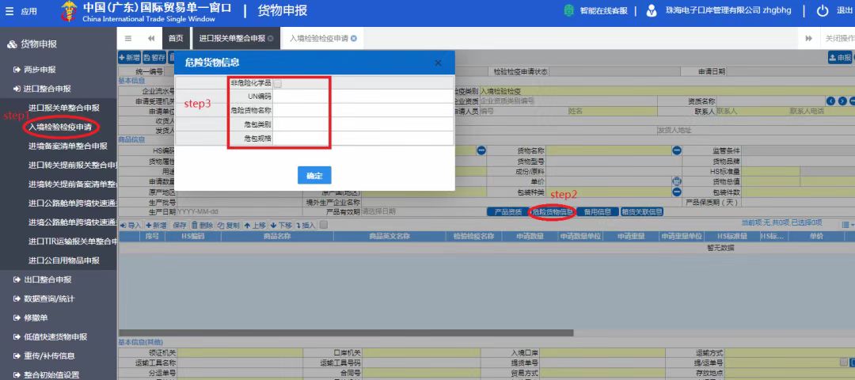Click 保存 in the goods list toolbar
Image resolution: width=855 pixels, height=380 pixels.
pos(180,225)
